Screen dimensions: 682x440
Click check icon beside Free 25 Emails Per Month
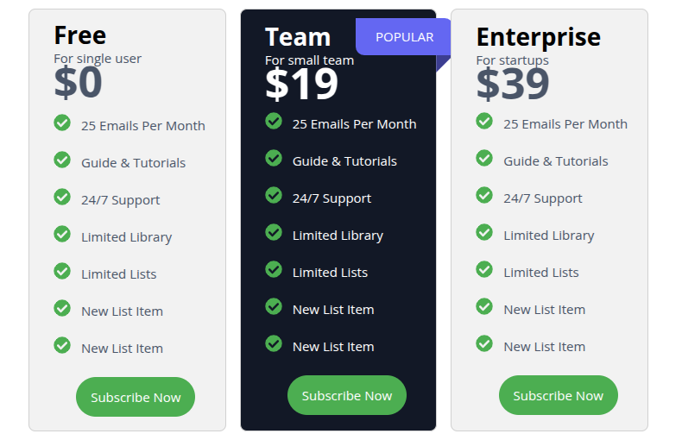point(62,123)
